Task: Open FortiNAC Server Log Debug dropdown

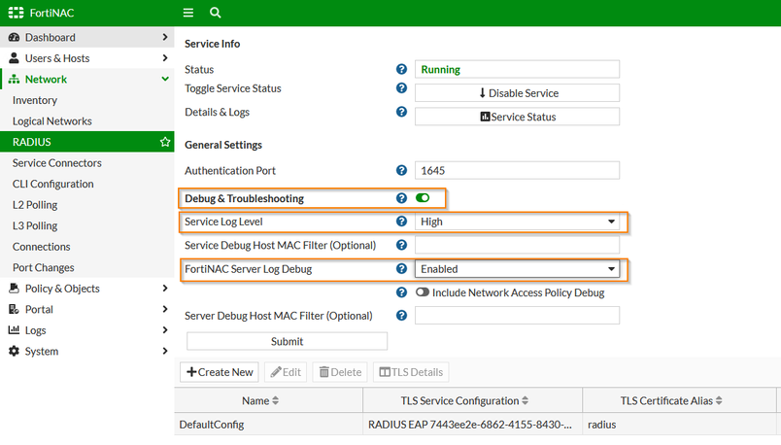Action: pos(517,269)
